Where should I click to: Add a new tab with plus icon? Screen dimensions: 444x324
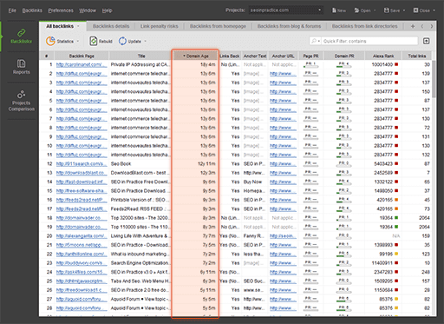[x=413, y=26]
